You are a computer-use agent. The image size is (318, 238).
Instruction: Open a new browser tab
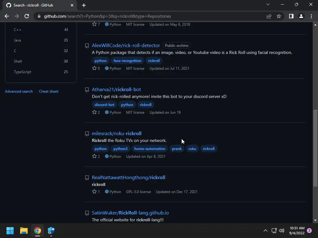[x=84, y=5]
